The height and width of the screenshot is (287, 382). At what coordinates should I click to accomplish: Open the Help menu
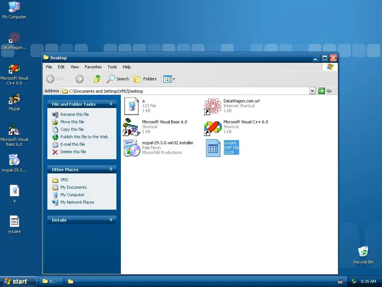(x=126, y=67)
